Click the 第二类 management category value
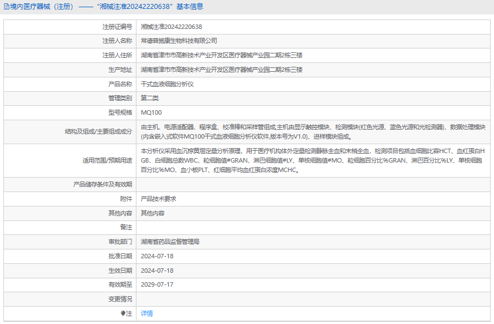Image resolution: width=494 pixels, height=324 pixels. tap(150, 98)
